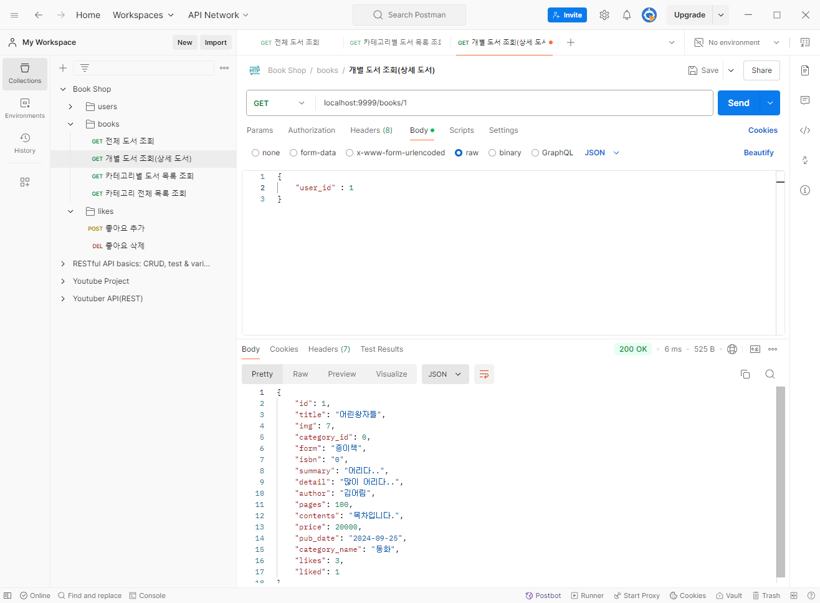Open the Environments sidebar panel
Screen dimensions: 820x603
tap(25, 109)
